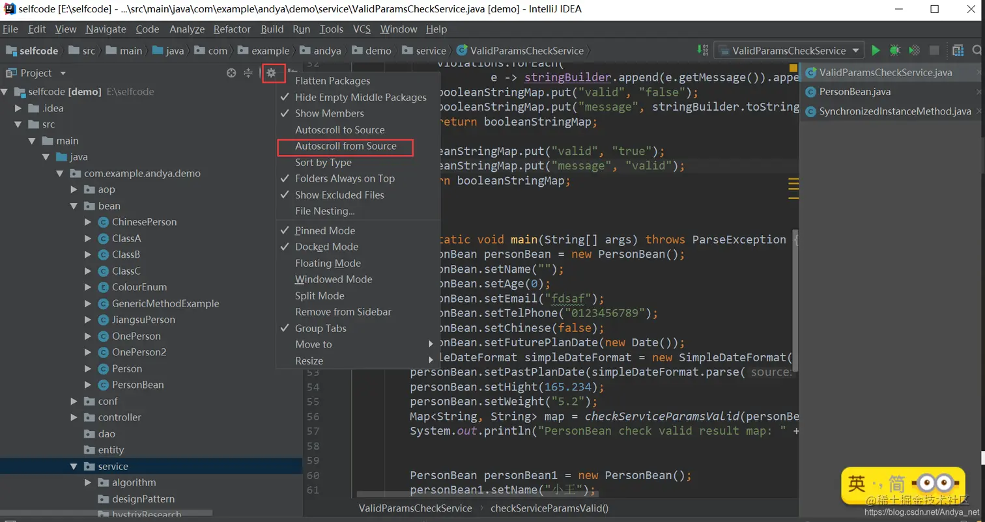985x522 pixels.
Task: Switch to the PersonBean.java tab
Action: 855,92
